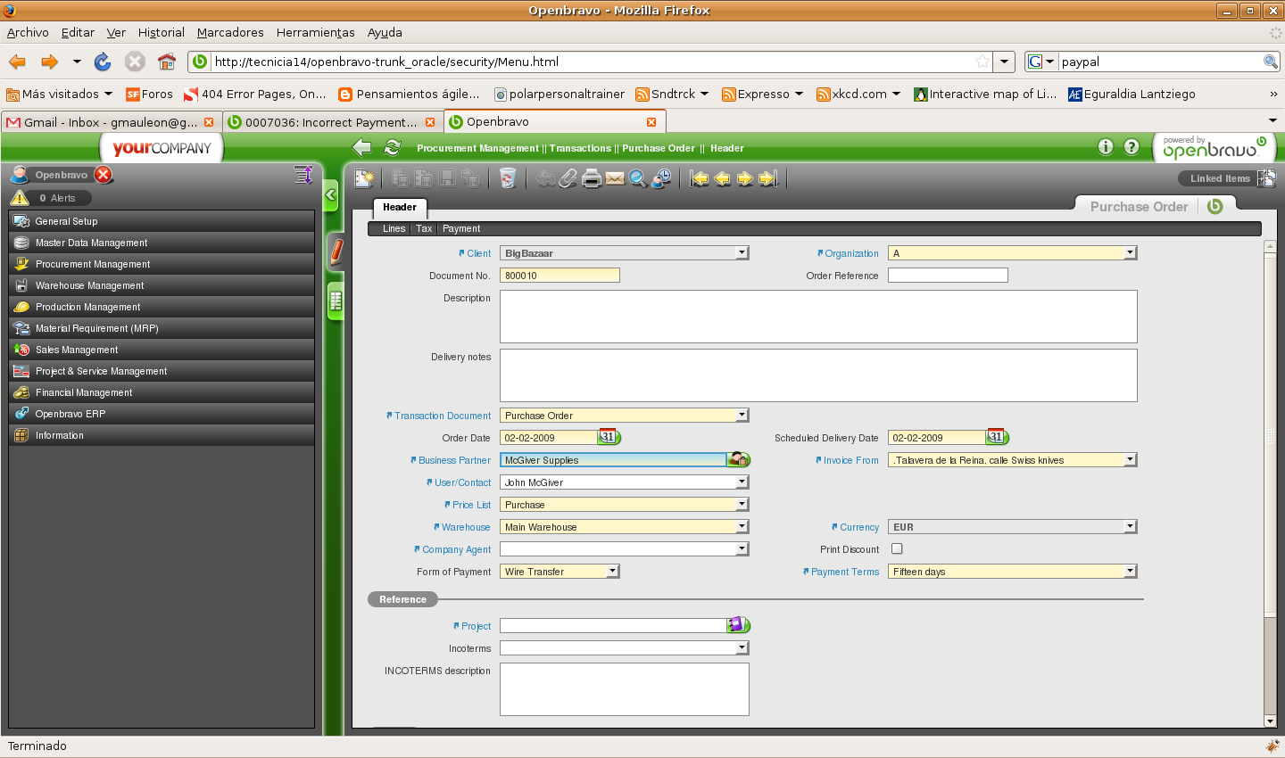
Task: Open the Order Date calendar picker
Action: [x=609, y=437]
